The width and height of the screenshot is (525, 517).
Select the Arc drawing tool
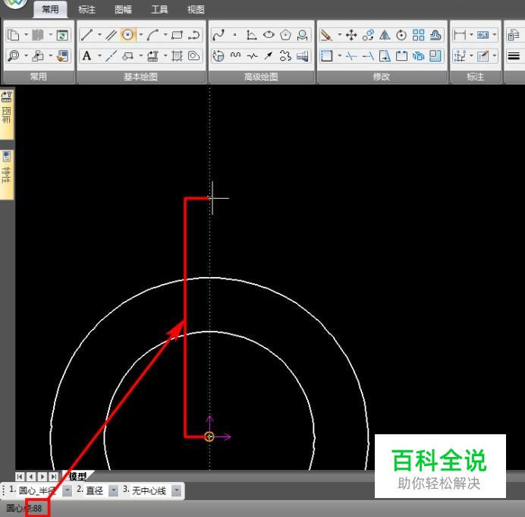[153, 35]
